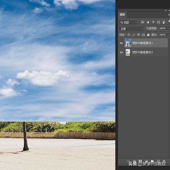The image size is (170, 170).
Task: Click the lock all padlock icon
Action: coord(148,35)
